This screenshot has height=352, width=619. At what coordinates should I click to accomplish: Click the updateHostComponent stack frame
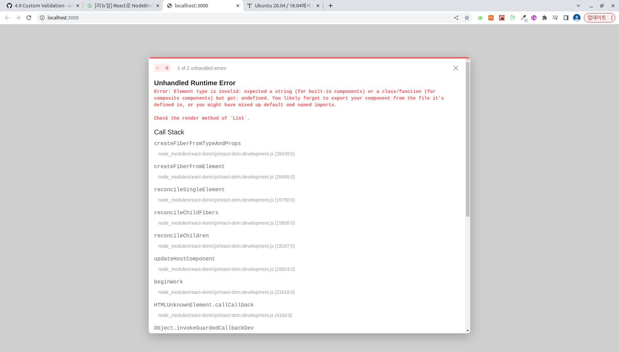pyautogui.click(x=185, y=259)
